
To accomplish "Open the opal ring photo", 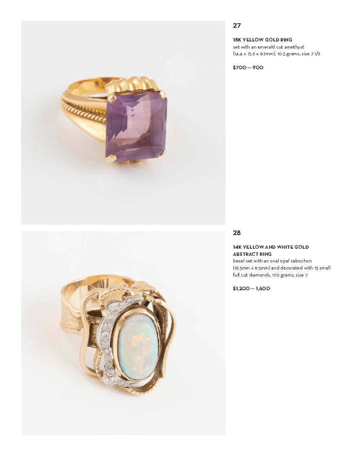I will (x=123, y=333).
